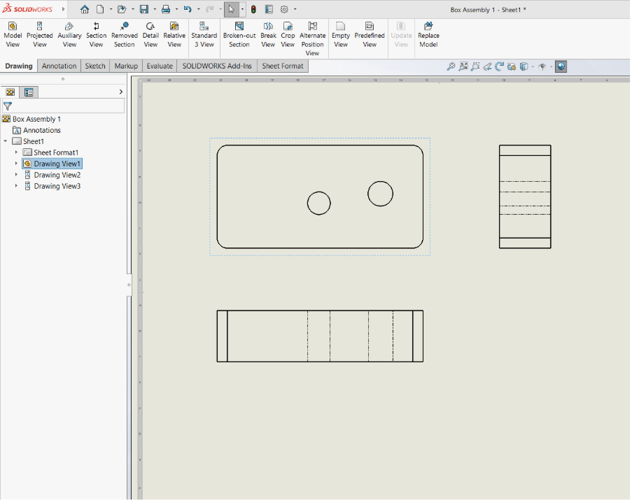The image size is (632, 500).
Task: Open the Options gear icon
Action: tap(284, 9)
